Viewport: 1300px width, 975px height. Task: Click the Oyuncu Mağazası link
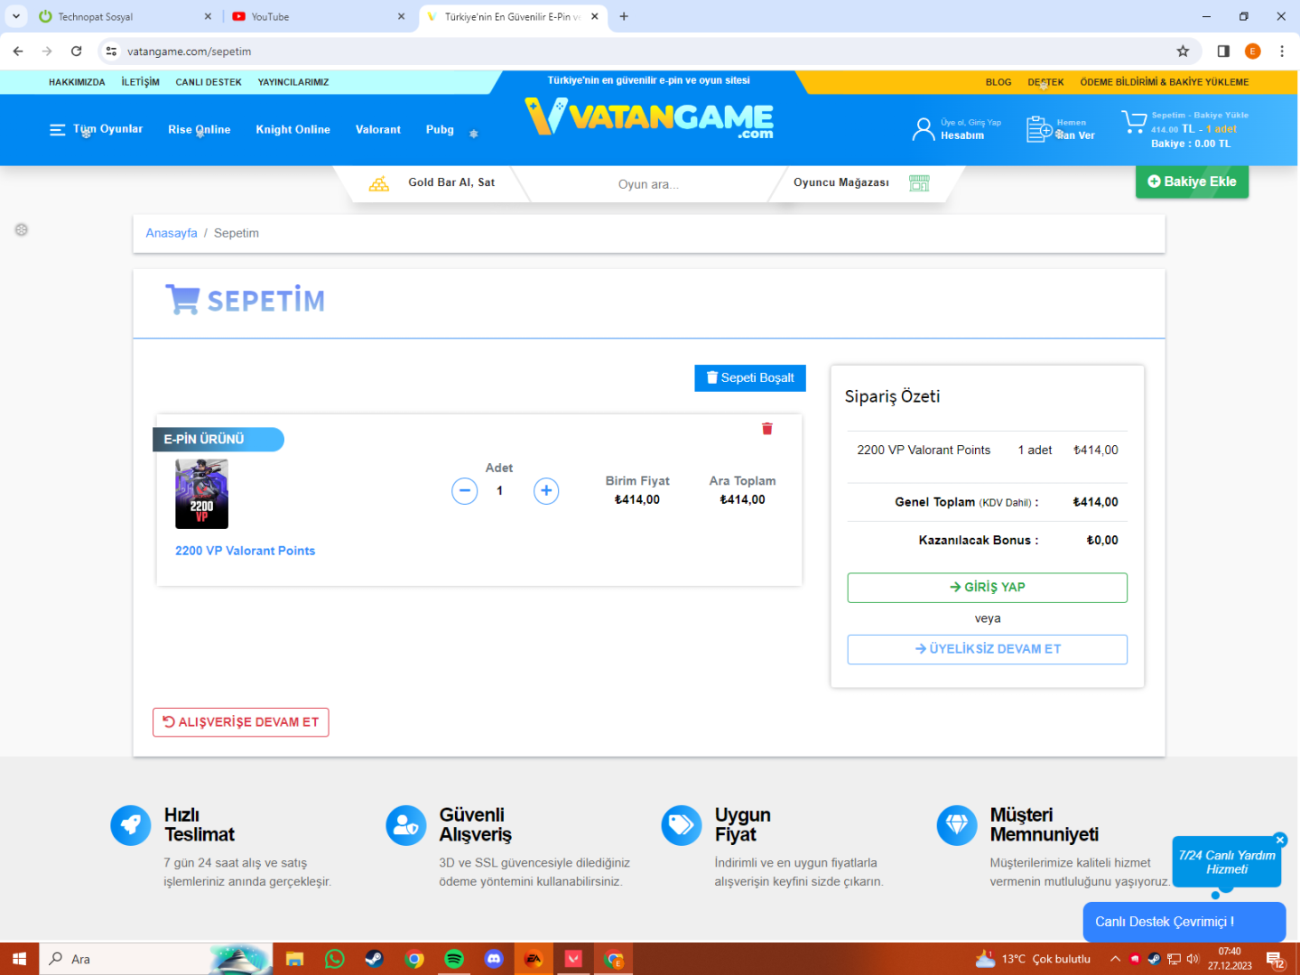[841, 182]
